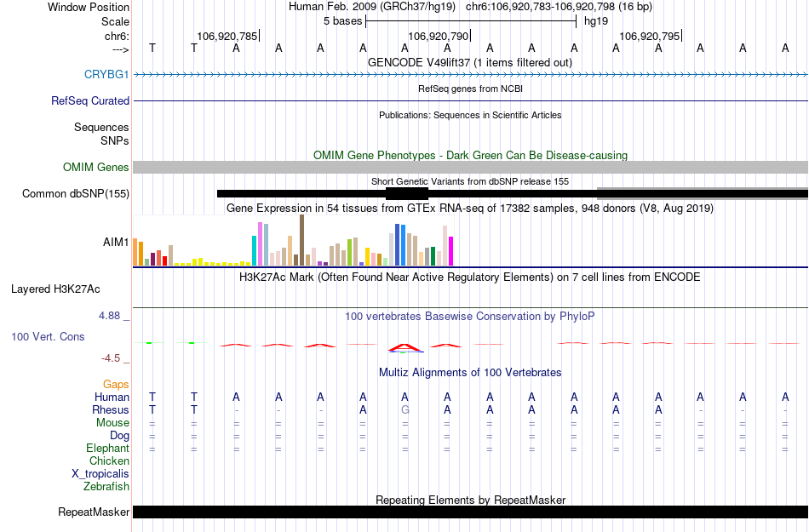The image size is (809, 532).
Task: Click the Sequences label in Publications track
Action: coord(101,128)
